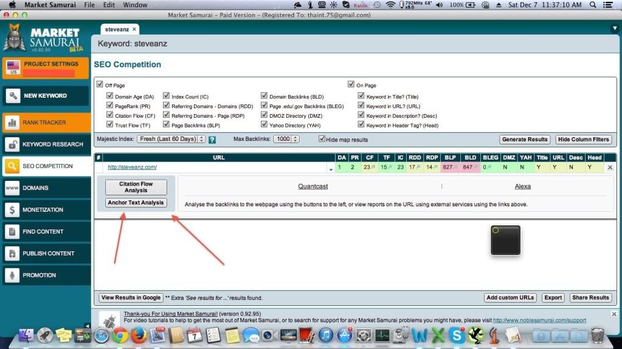Open Safari from the dock
This screenshot has width=622, height=349.
(102, 336)
